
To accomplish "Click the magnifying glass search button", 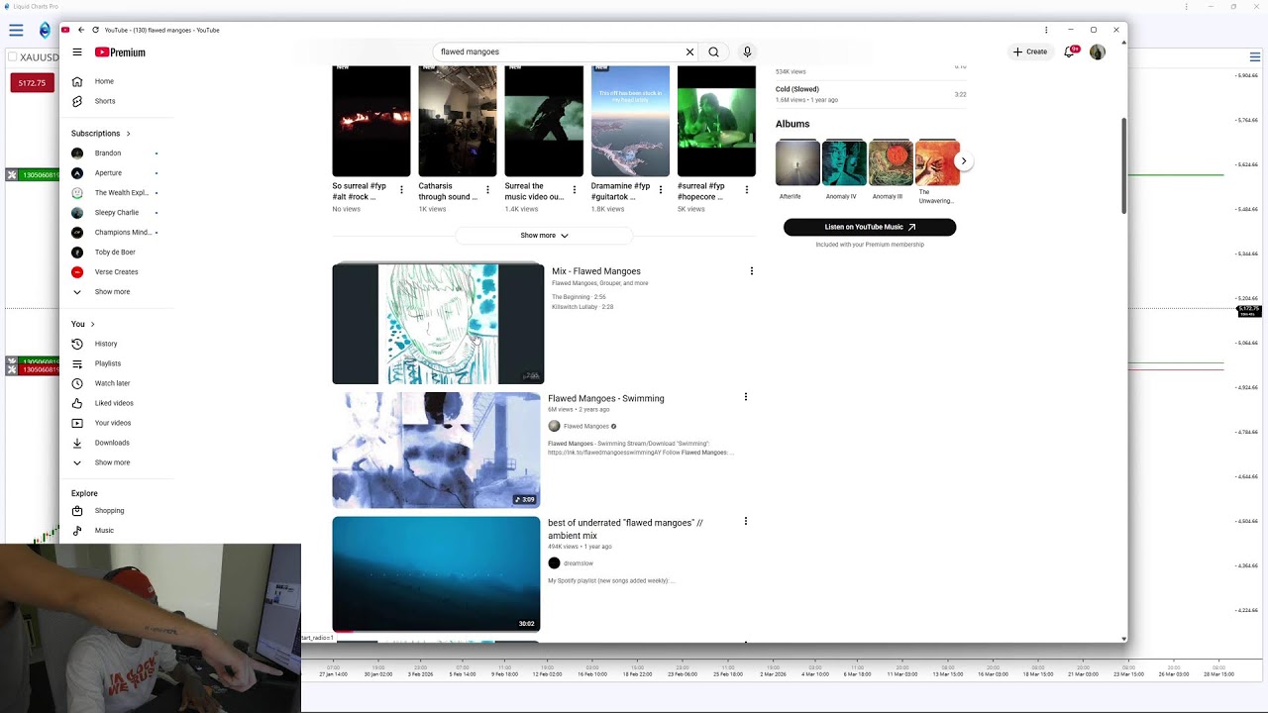I will (x=713, y=51).
